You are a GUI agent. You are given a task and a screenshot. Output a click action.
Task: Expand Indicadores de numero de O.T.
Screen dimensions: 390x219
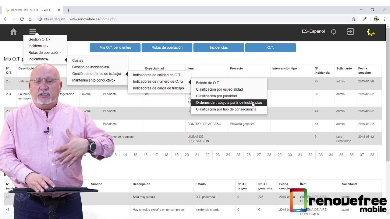pyautogui.click(x=158, y=82)
